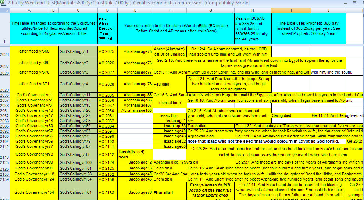Viewport: 364px width, 200px height.
Task: Click the 'Jacob(Israel) born' cell
Action: coord(135,154)
